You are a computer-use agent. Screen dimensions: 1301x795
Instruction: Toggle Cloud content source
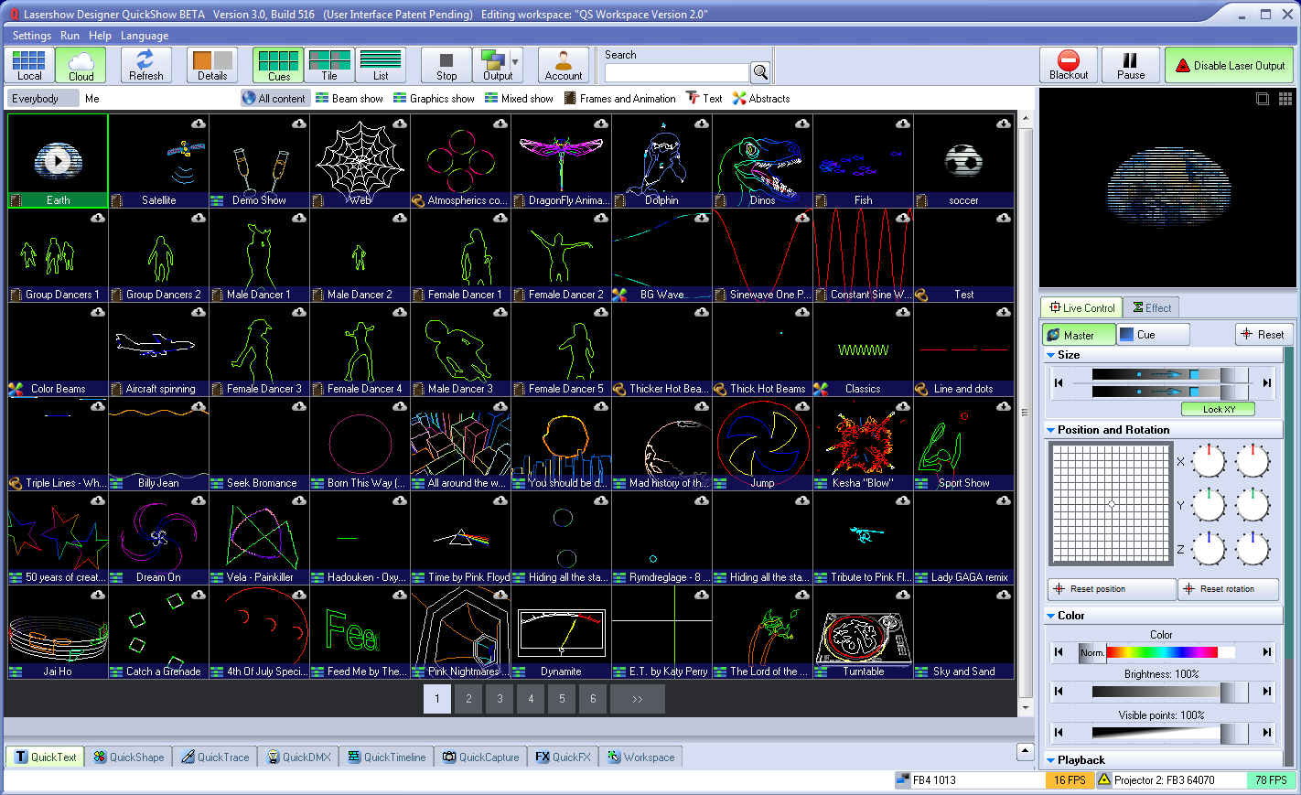pos(81,65)
